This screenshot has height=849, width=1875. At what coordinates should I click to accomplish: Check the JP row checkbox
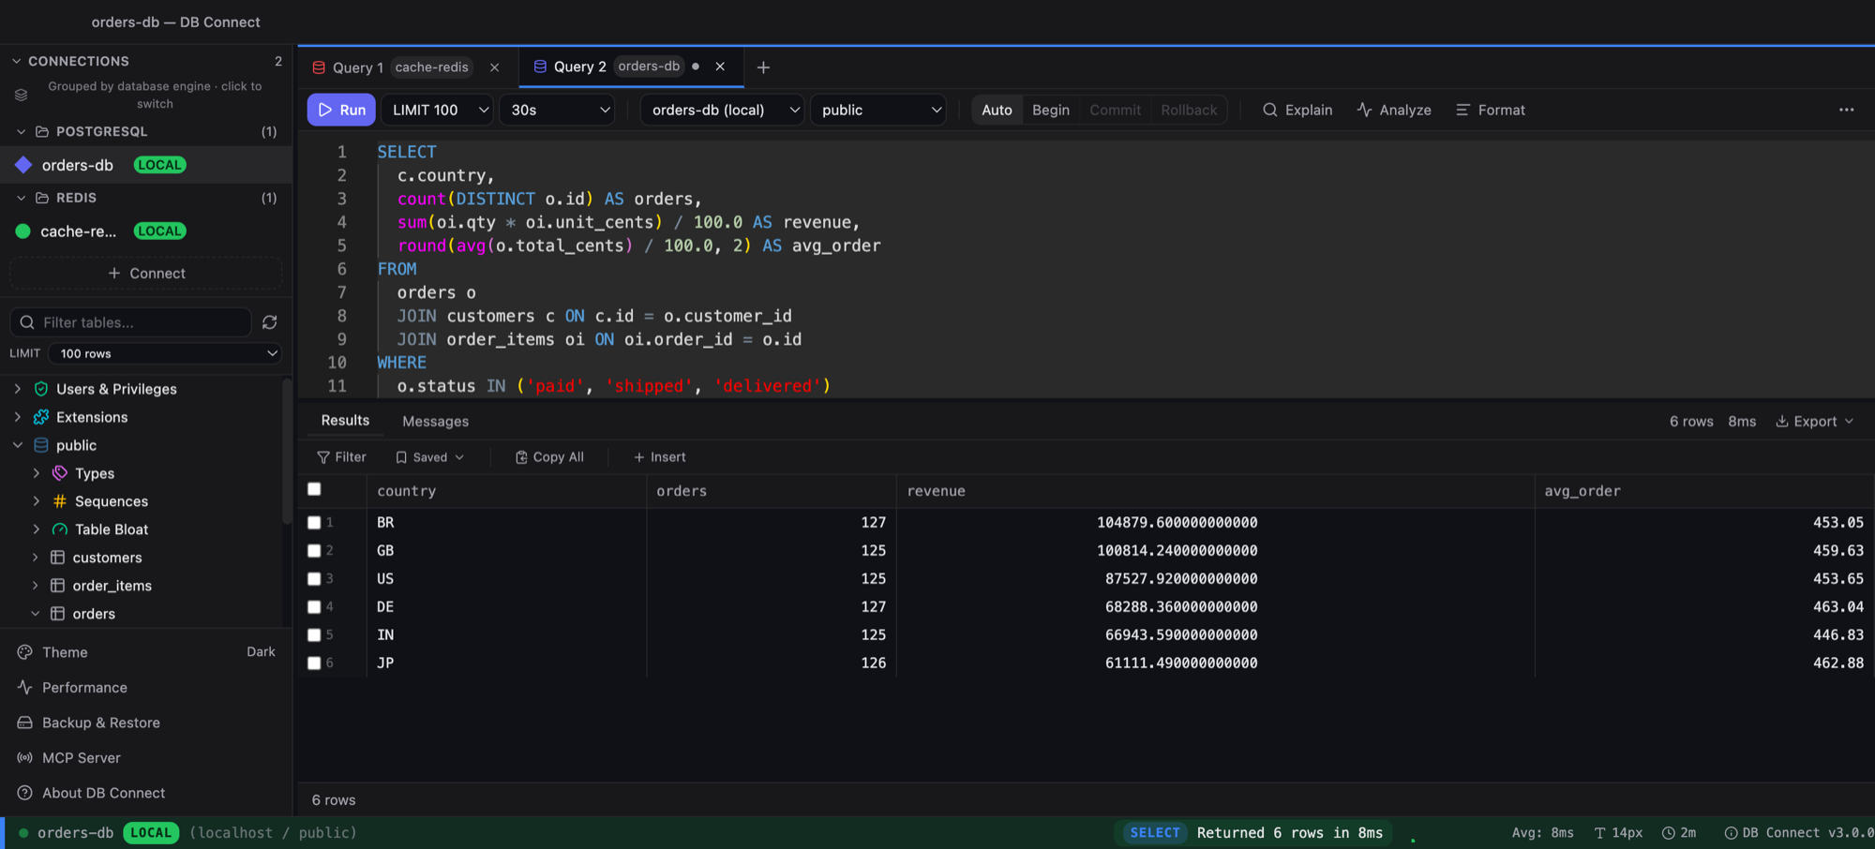[x=314, y=663]
